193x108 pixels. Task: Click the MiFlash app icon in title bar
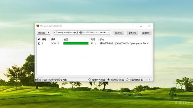coord(37,26)
